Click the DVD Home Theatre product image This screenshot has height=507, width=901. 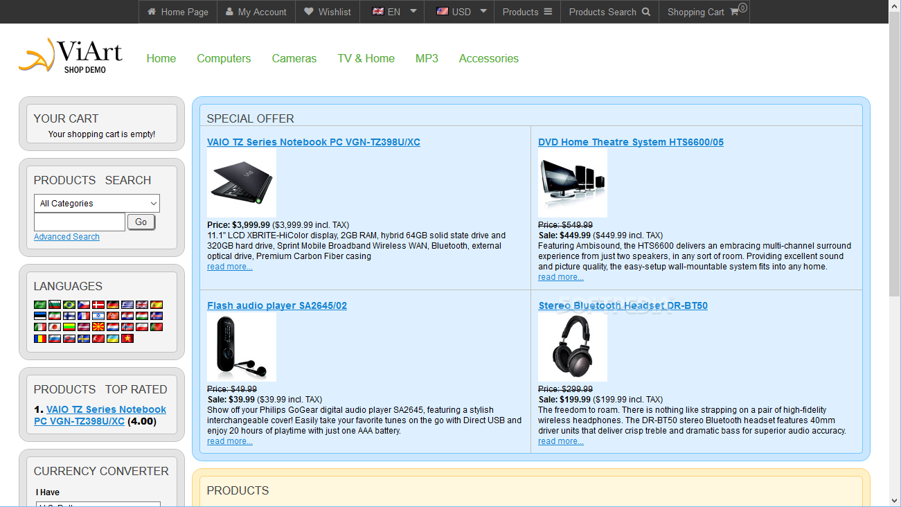pyautogui.click(x=573, y=183)
